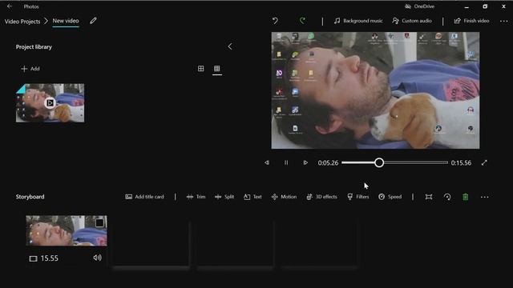Open the Speed control

(x=390, y=197)
